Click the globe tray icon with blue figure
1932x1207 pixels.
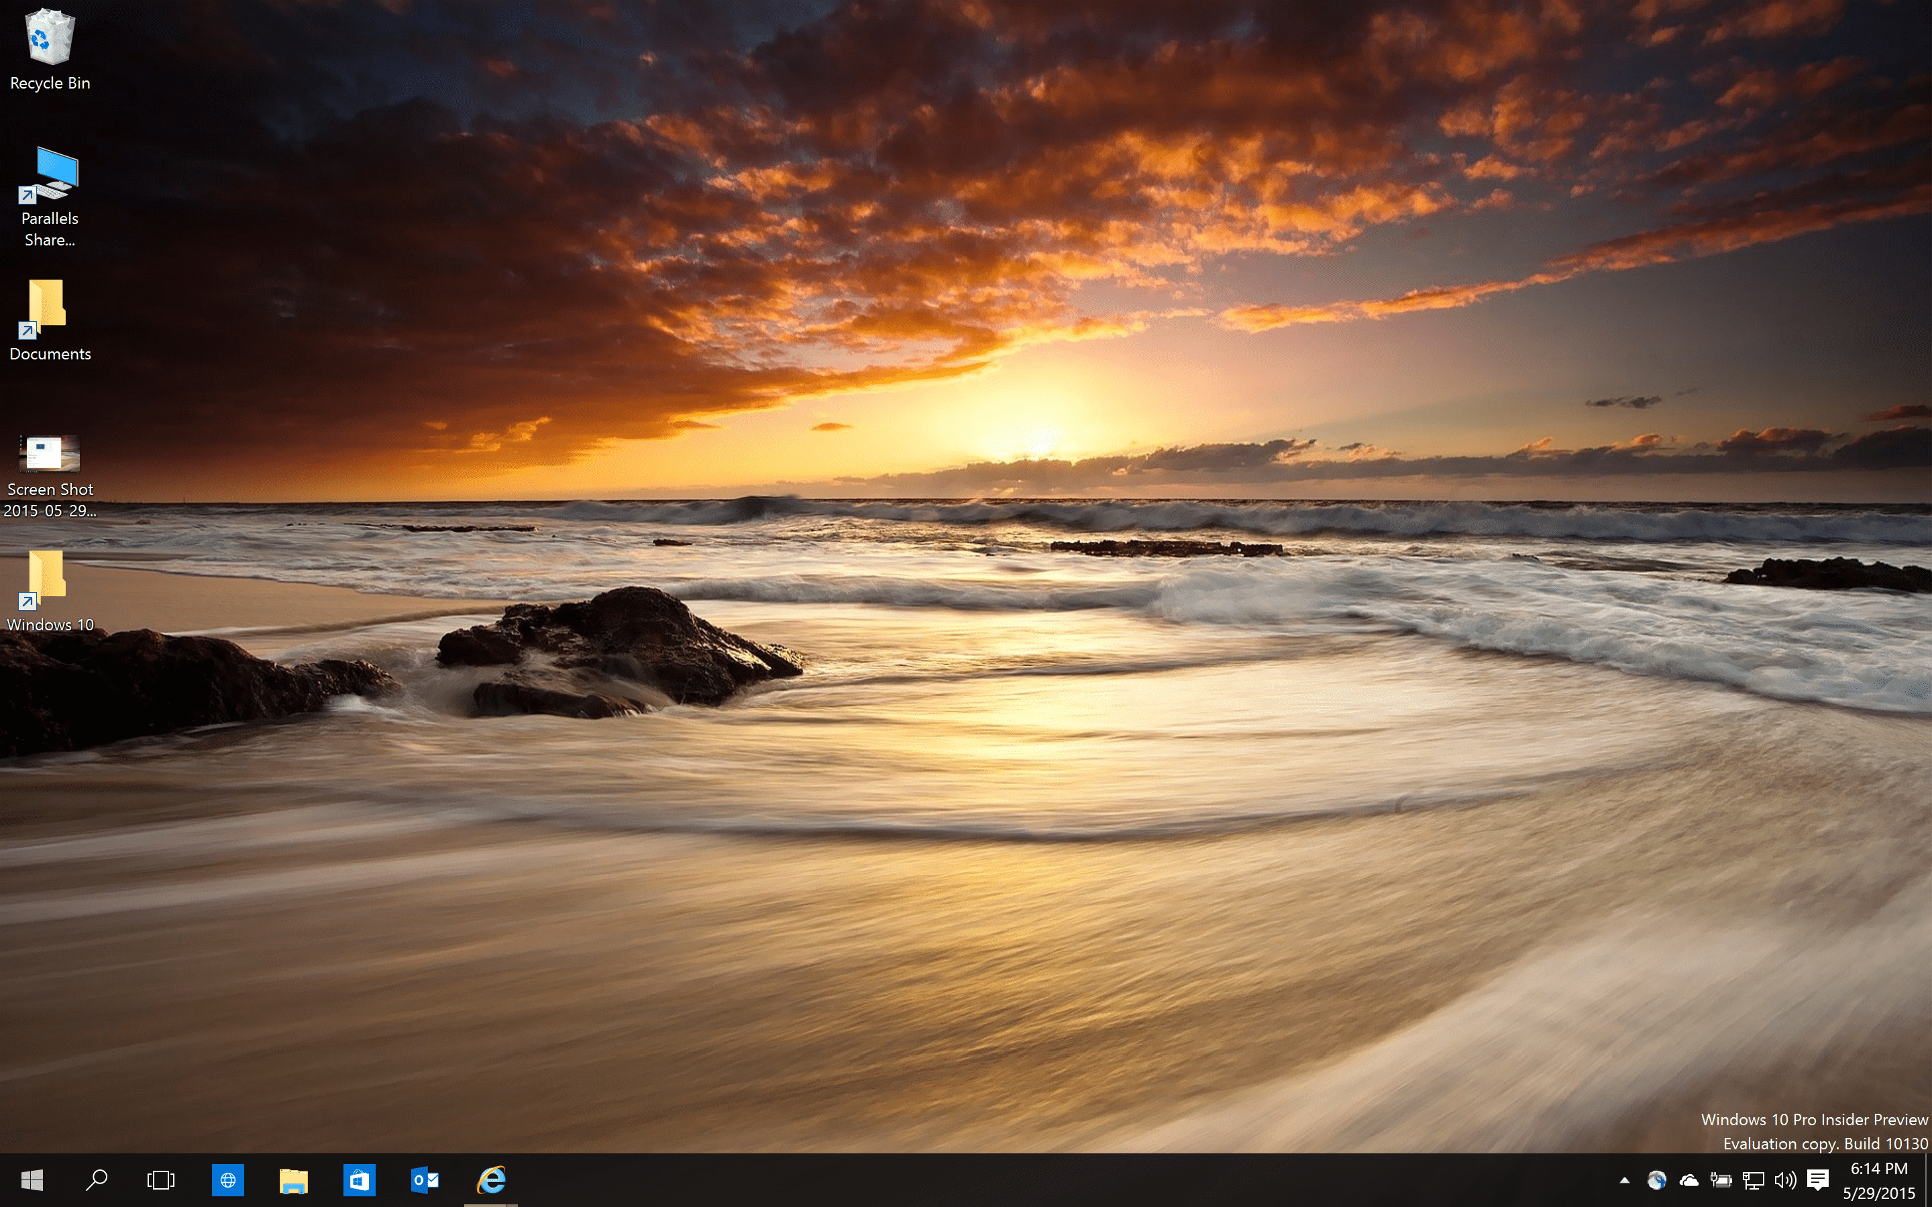click(x=1656, y=1180)
